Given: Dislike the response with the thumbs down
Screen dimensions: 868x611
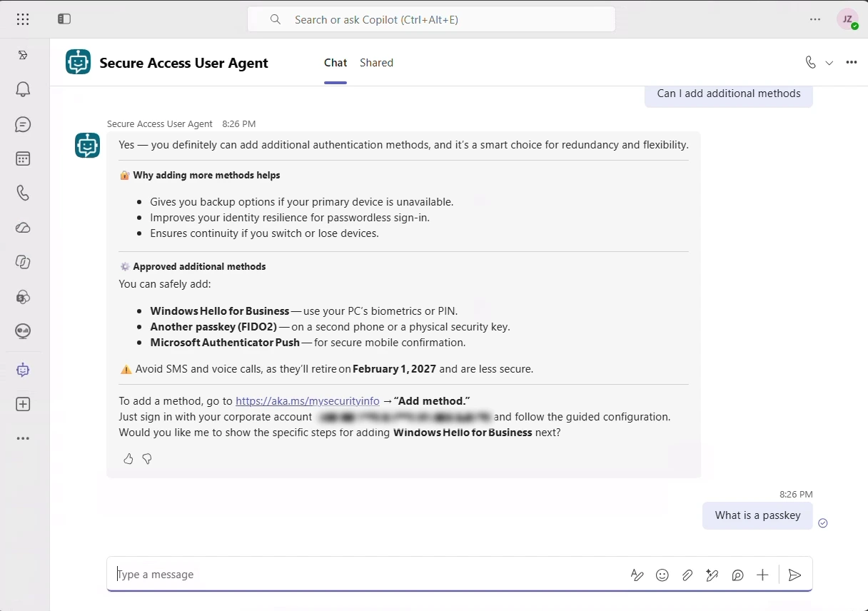Looking at the screenshot, I should point(147,459).
